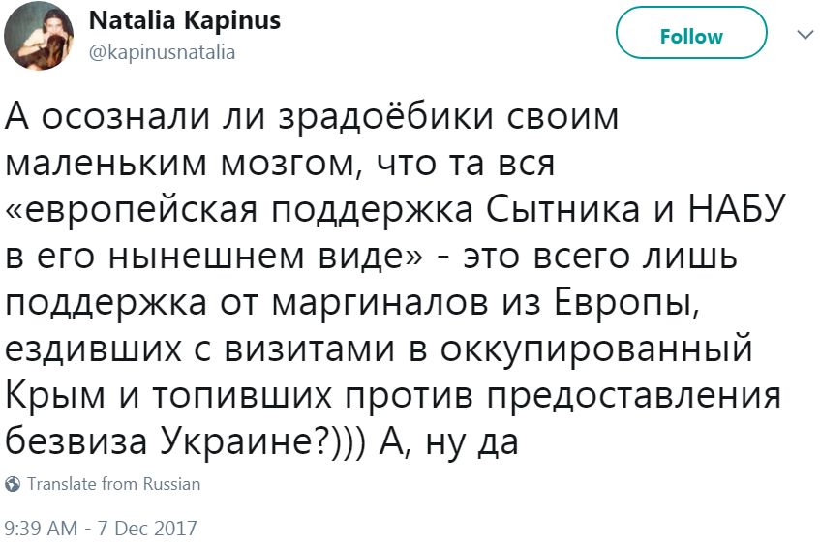The width and height of the screenshot is (820, 546).
Task: Click the globe icon beside Translate from Russian
Action: pos(13,484)
